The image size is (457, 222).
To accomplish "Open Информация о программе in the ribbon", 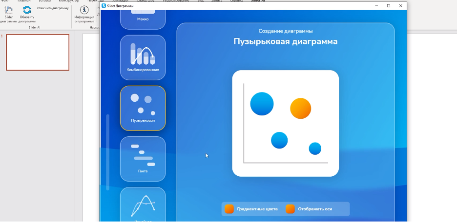I will pos(84,14).
